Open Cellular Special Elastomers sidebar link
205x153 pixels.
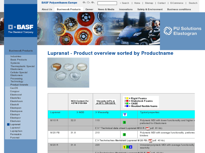19,74
